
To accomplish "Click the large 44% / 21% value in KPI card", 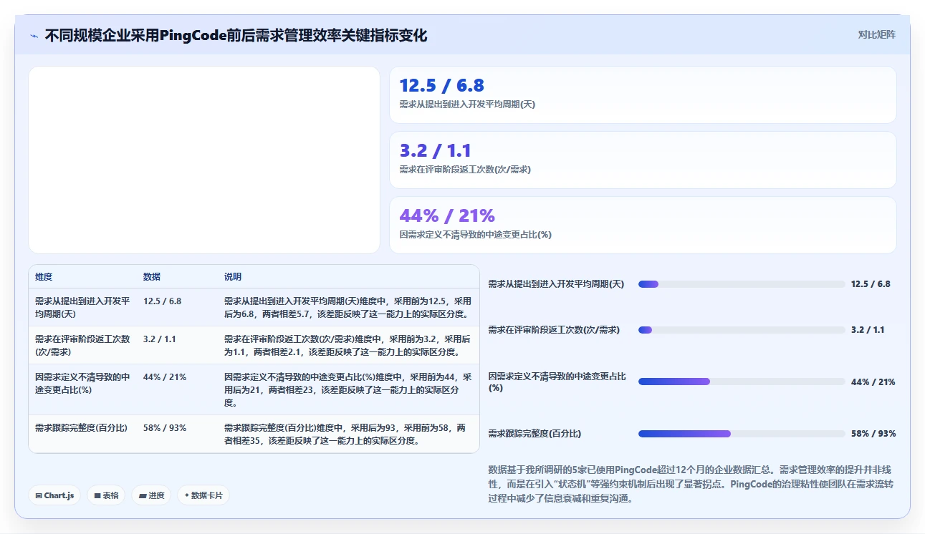I will point(447,215).
